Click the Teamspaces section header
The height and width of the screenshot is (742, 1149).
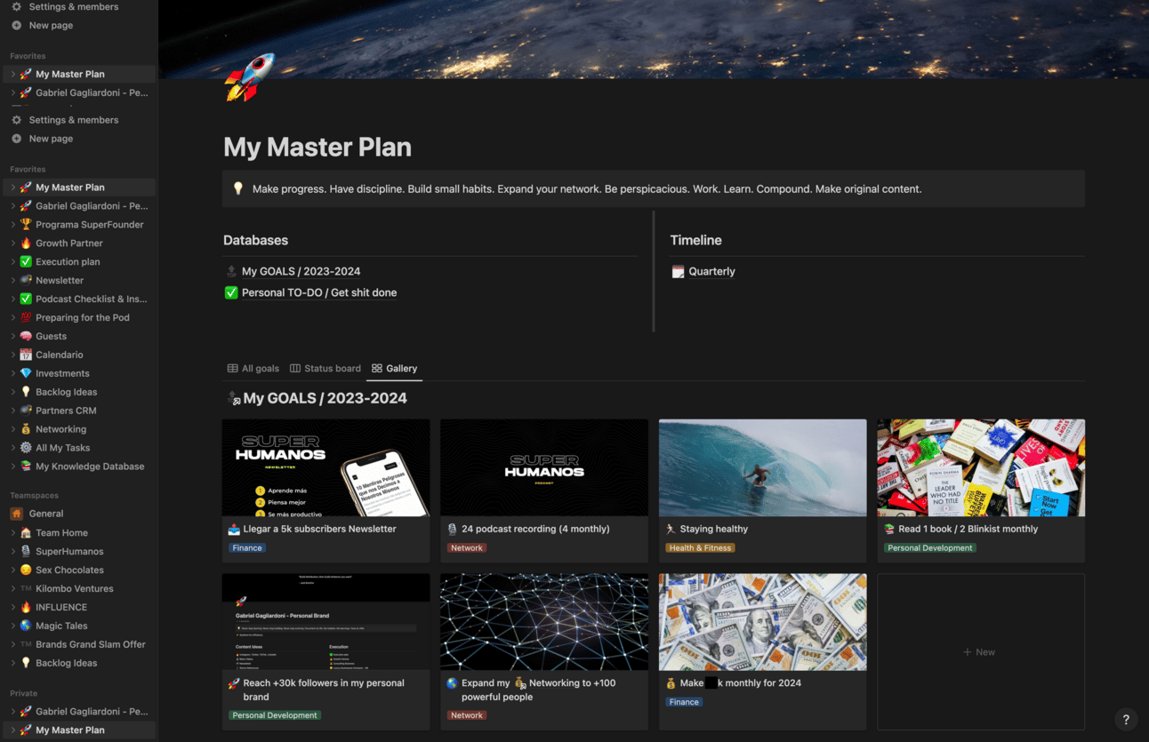[x=34, y=495]
